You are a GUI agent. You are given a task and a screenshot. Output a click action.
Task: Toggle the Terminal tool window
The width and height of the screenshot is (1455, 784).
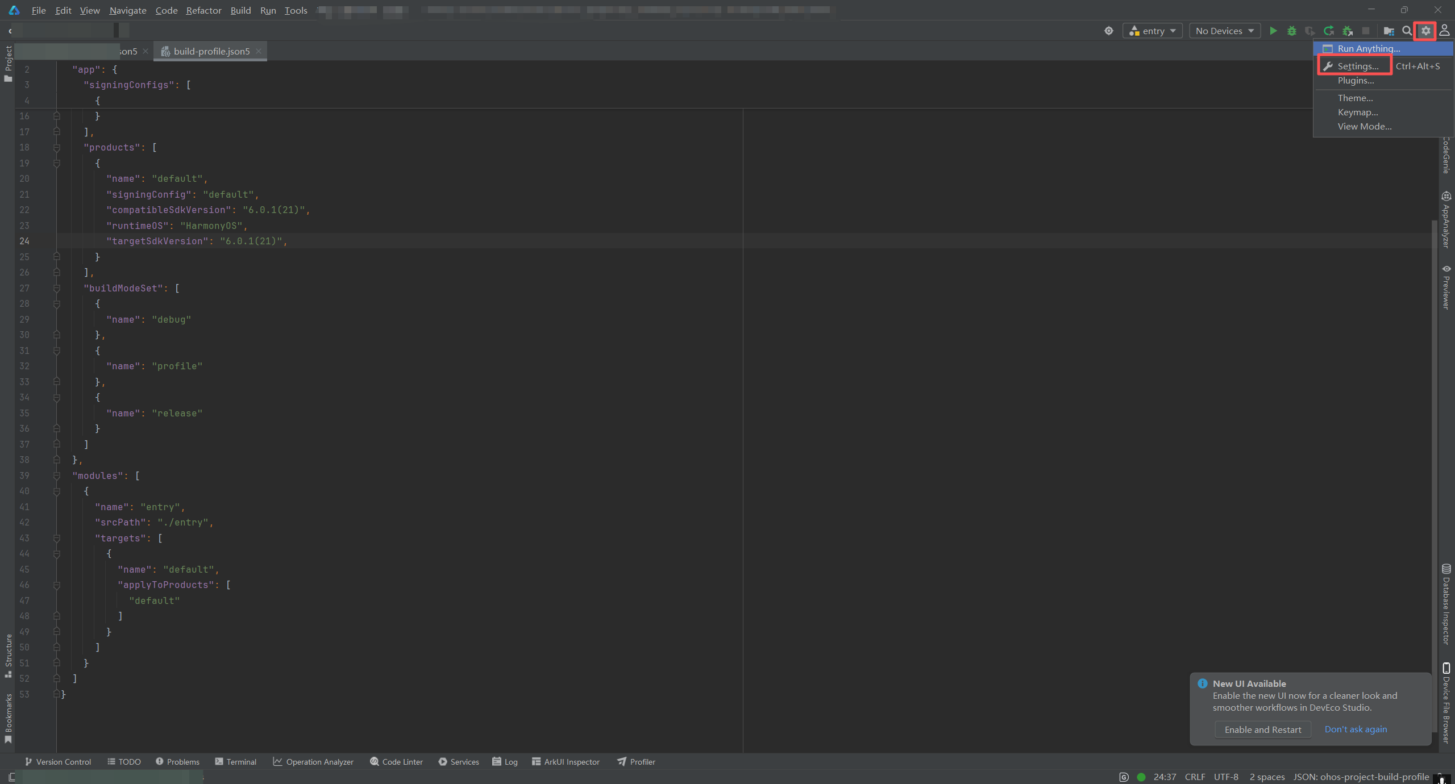[x=236, y=762]
